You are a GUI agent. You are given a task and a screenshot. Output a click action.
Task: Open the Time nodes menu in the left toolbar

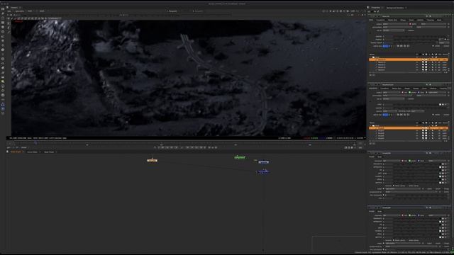click(3, 18)
